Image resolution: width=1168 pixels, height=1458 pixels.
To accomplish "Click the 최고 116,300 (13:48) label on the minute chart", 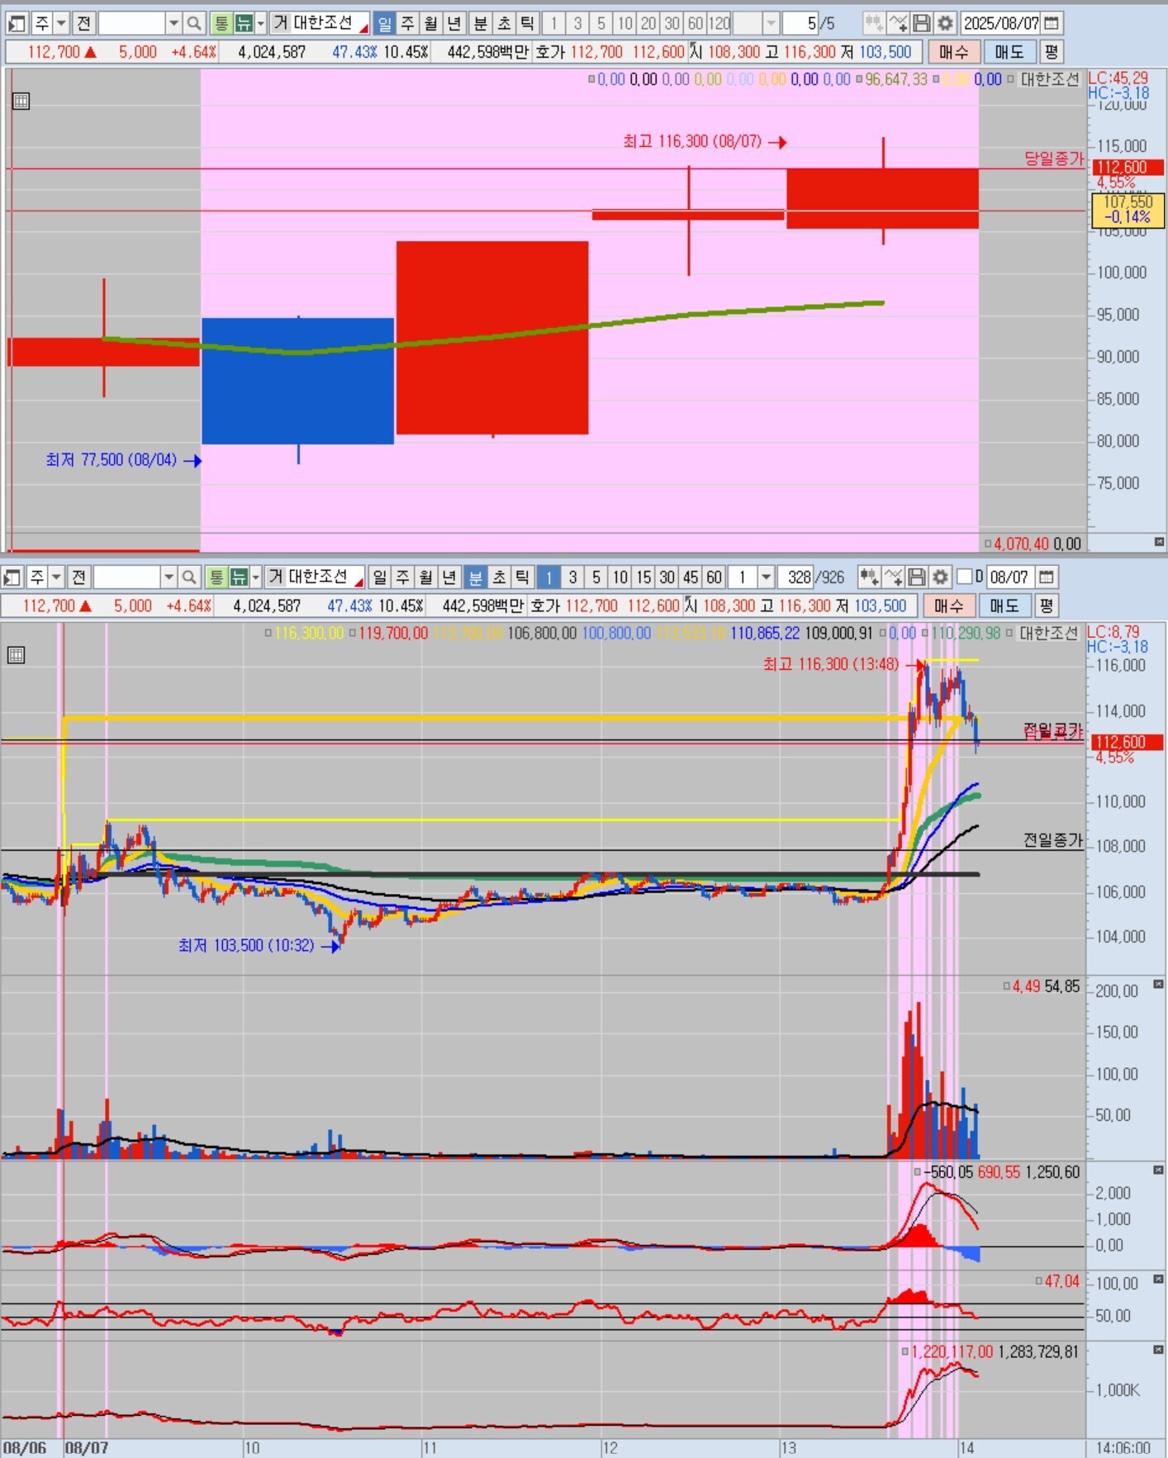I will click(x=830, y=664).
